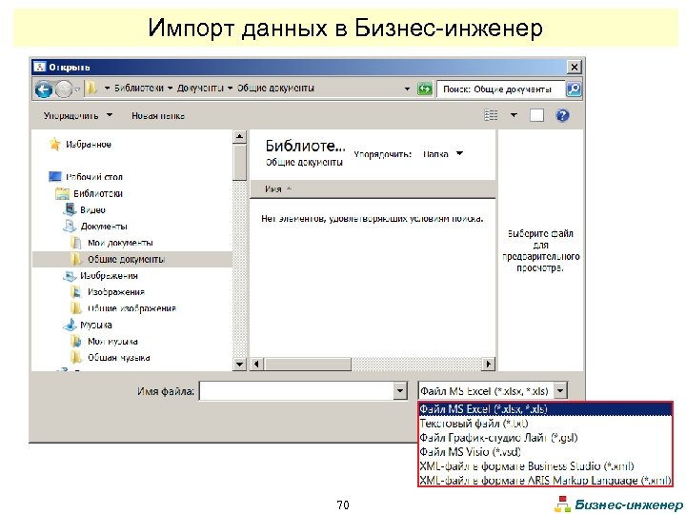Screen dimensions: 686x514
Task: Click Библиотеки in the breadcrumb path
Action: pos(139,88)
